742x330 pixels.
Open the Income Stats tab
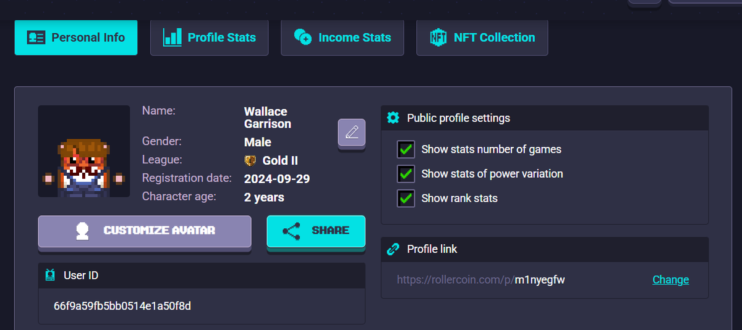coord(343,38)
